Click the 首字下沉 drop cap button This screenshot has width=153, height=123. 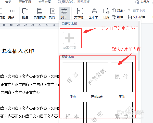[x=136, y=10]
